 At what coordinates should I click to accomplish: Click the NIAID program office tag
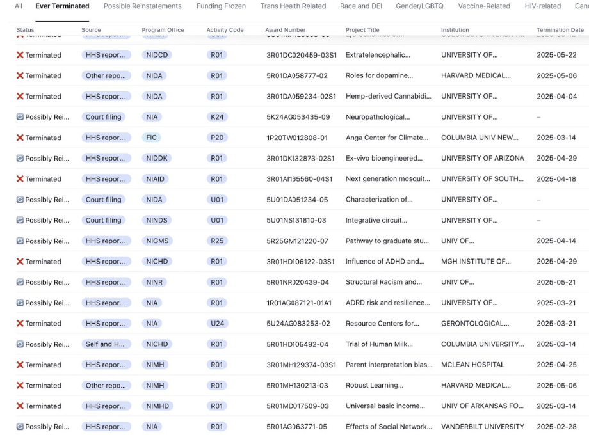point(155,179)
